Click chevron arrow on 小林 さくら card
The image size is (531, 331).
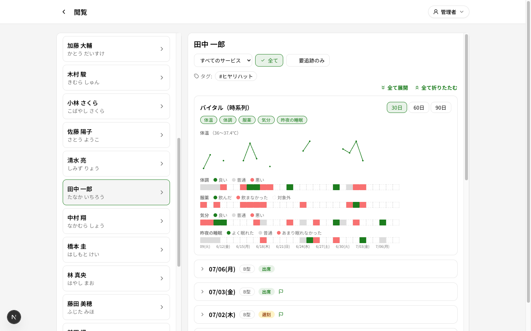click(x=162, y=106)
